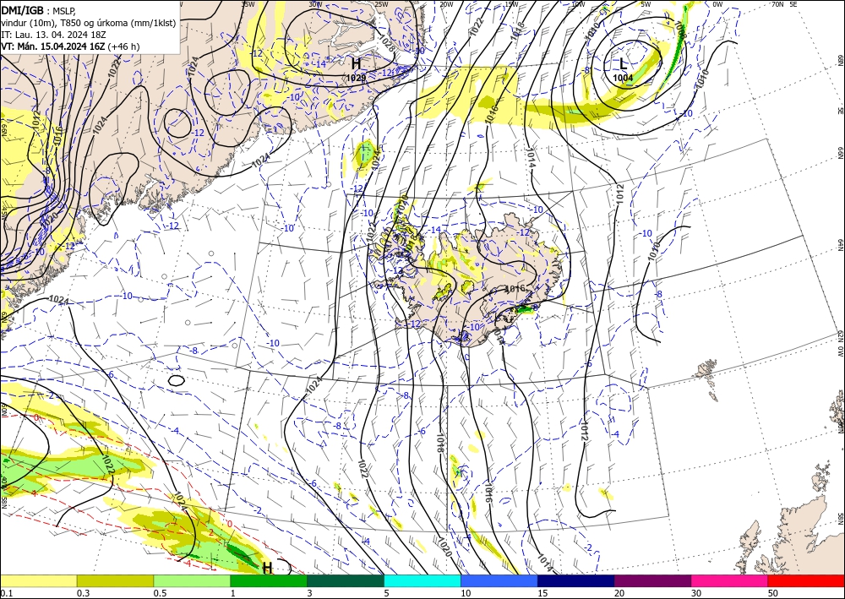845x599 pixels.
Task: Click the legend value '20'
Action: click(619, 593)
